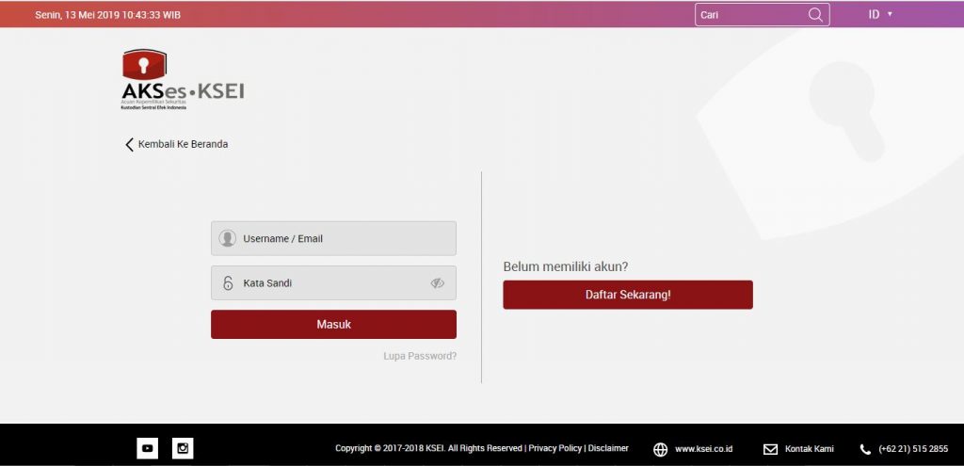
Task: Open the Lupa Password? link
Action: coord(420,356)
